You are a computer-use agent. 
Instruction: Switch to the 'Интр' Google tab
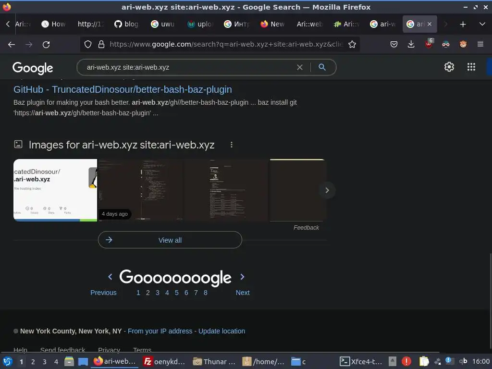tap(236, 24)
